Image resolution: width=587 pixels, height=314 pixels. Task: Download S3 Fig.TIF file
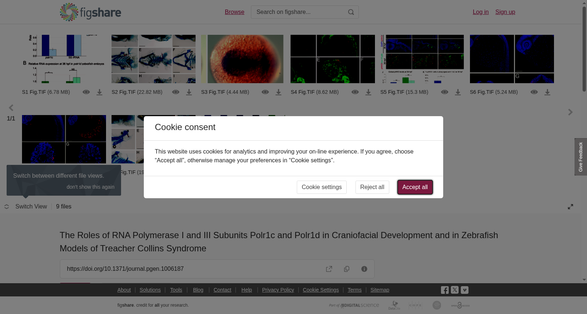tap(278, 92)
